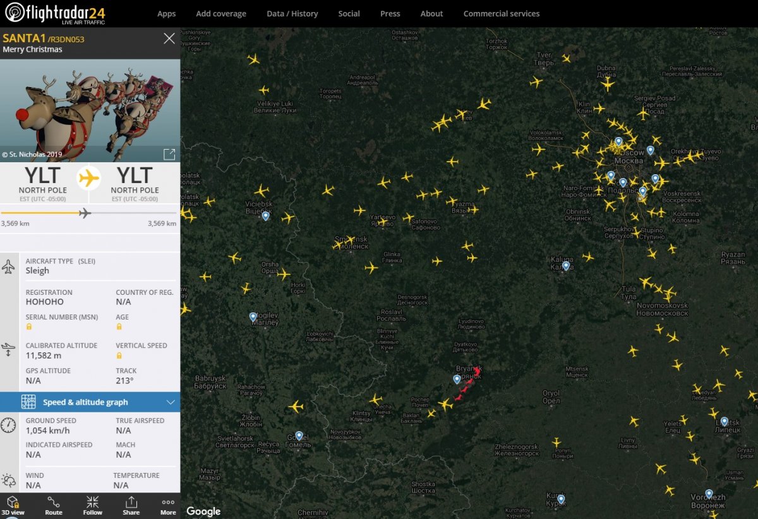Open the More options menu

pos(168,505)
